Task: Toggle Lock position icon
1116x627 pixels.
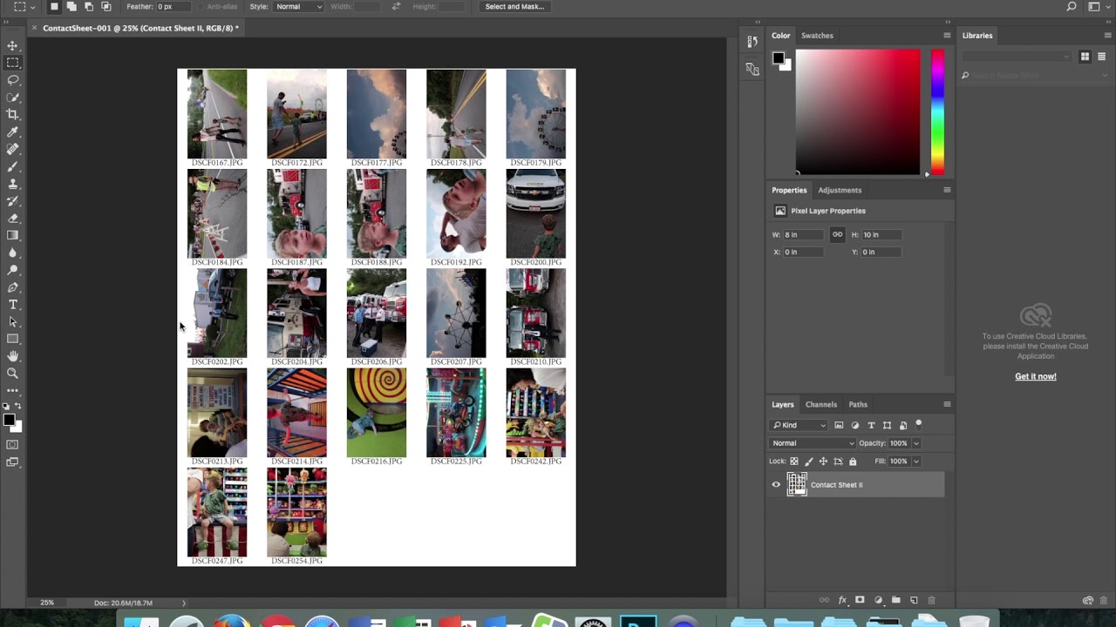Action: (823, 462)
